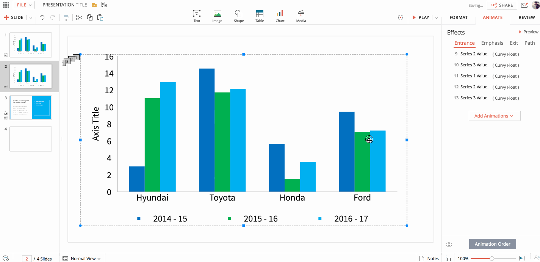This screenshot has height=262, width=540.
Task: Click the SHARE button
Action: click(502, 5)
